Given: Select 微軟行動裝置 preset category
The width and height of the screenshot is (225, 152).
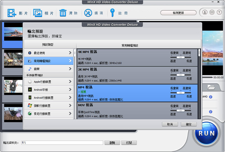Looking at the screenshot, I should pos(49,105).
